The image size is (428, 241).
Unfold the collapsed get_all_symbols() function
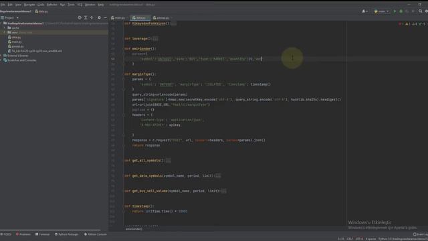(x=168, y=161)
